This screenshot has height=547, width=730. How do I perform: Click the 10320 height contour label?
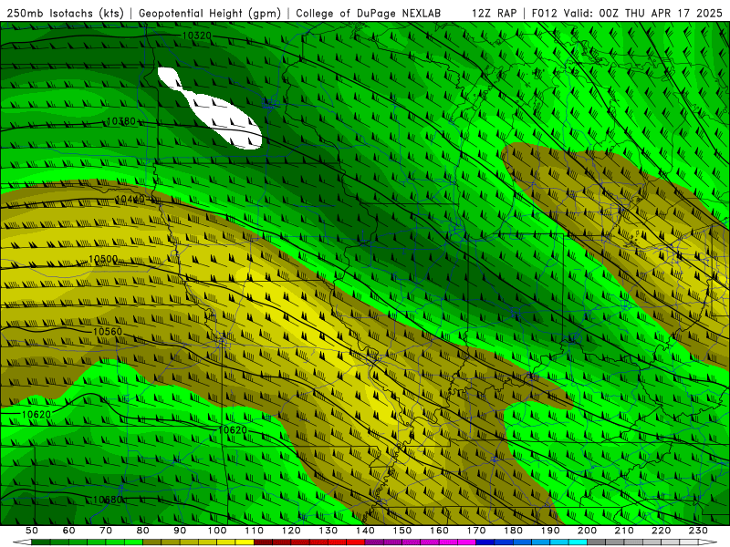[196, 36]
